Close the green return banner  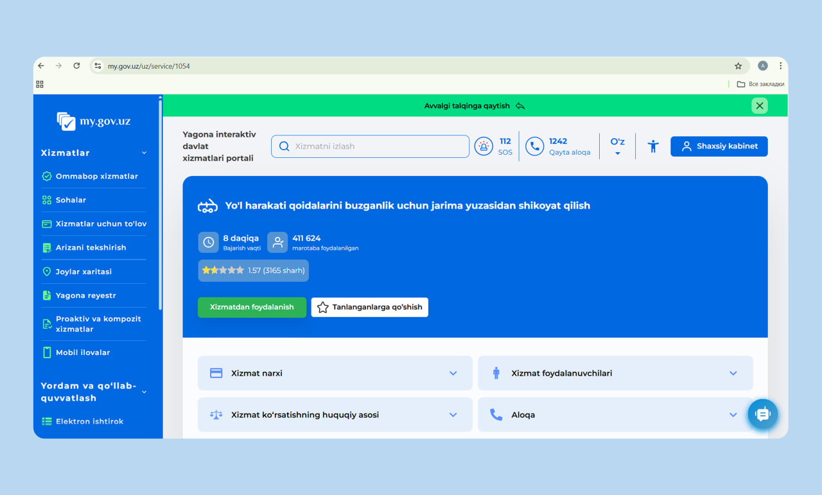point(760,106)
